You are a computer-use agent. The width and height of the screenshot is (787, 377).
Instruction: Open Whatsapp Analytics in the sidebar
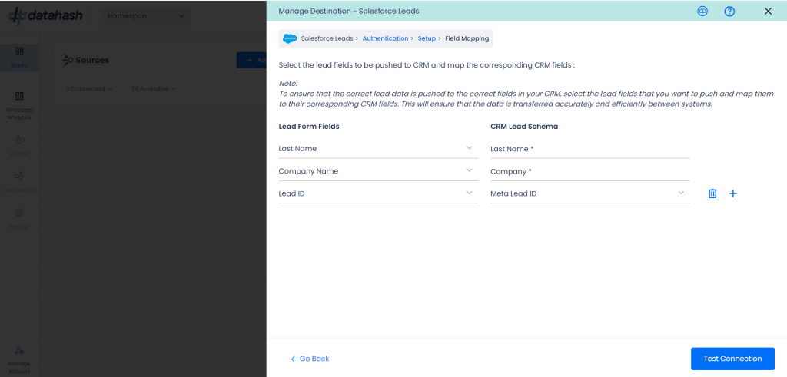pyautogui.click(x=19, y=106)
